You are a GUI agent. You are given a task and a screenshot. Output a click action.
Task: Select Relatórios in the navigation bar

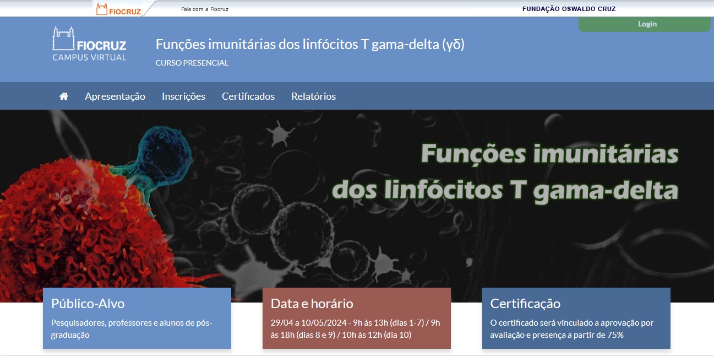313,96
